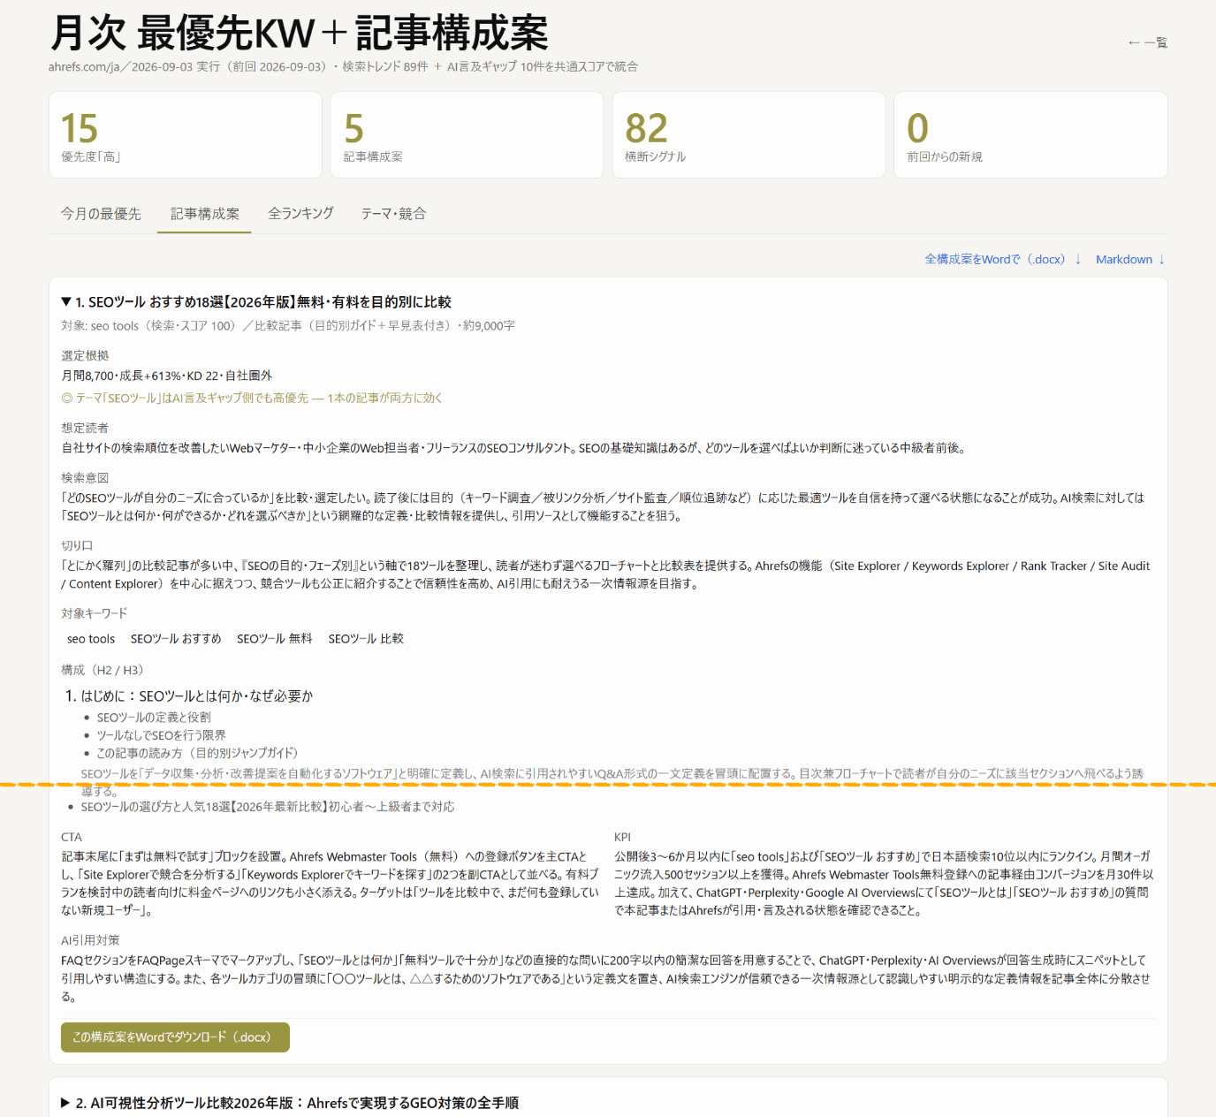1216x1117 pixels.
Task: Click the "対象キーワード" label
Action: tap(95, 613)
